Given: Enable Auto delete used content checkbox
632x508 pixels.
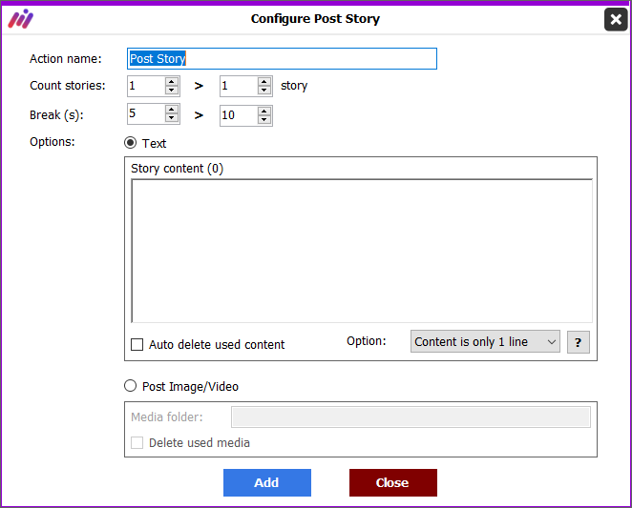Looking at the screenshot, I should click(x=137, y=345).
